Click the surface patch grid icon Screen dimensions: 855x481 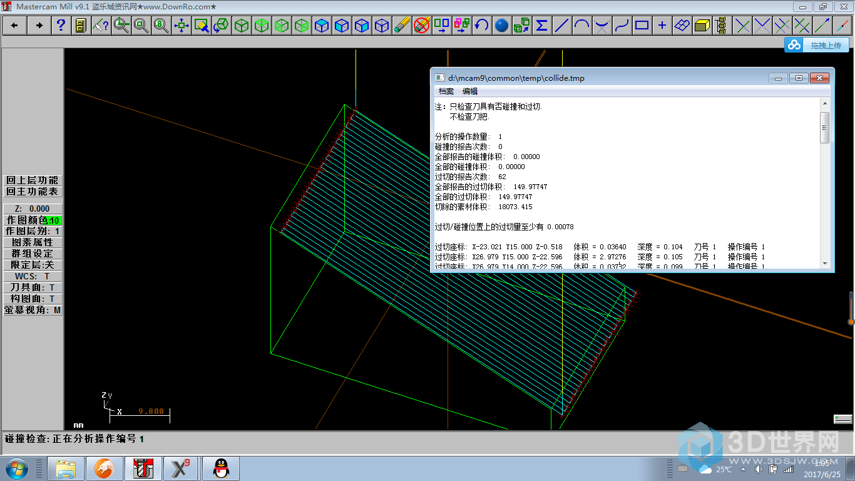tap(682, 26)
